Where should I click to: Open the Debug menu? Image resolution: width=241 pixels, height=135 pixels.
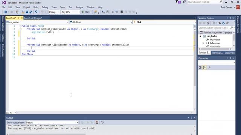click(x=45, y=7)
